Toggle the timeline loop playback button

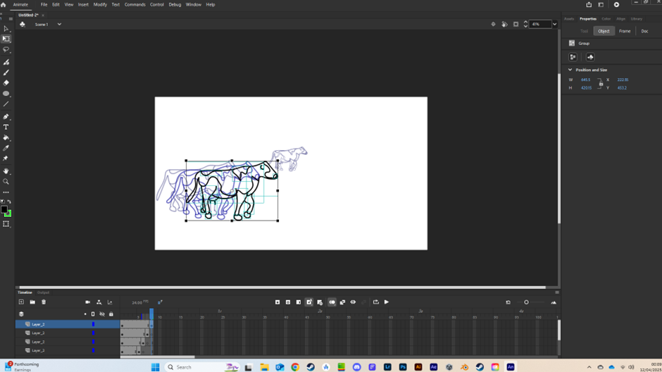click(x=375, y=302)
